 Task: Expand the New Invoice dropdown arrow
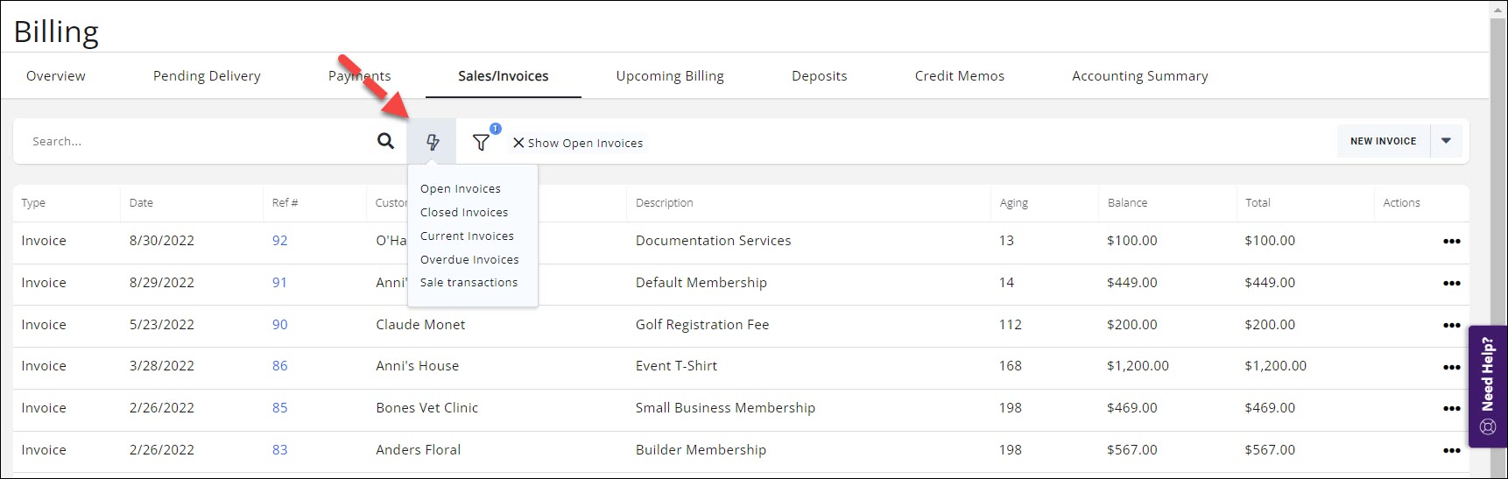(1446, 141)
